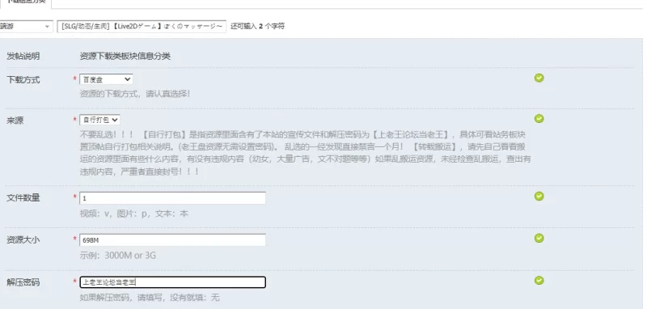Open the category dropdown beside the title field
This screenshot has height=309, width=647.
26,27
